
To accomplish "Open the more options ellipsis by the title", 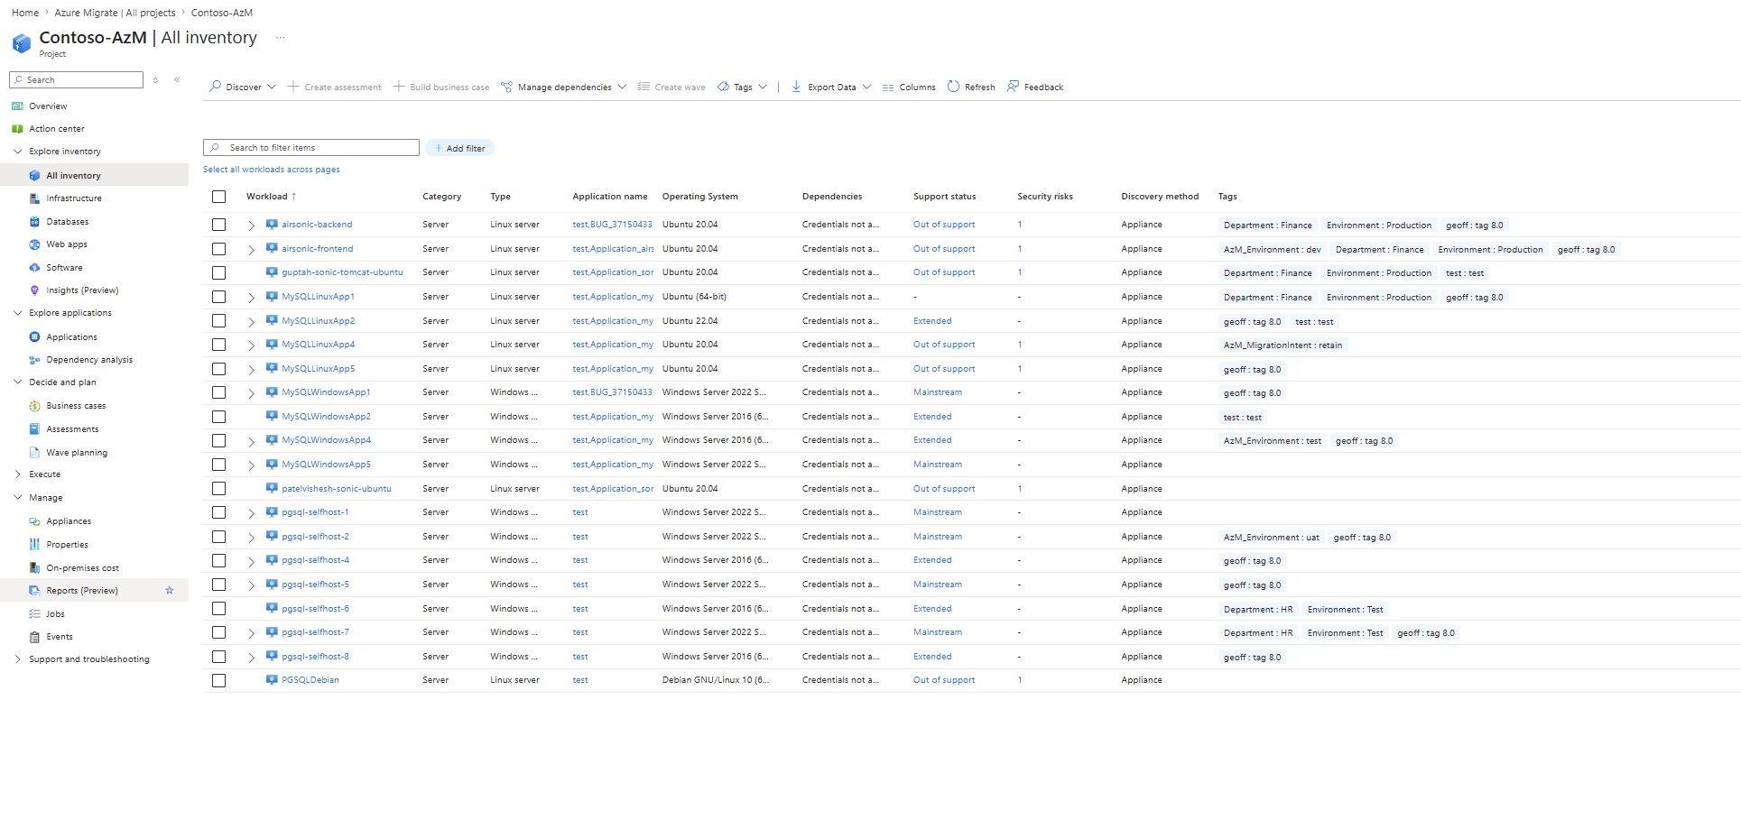I will point(281,38).
